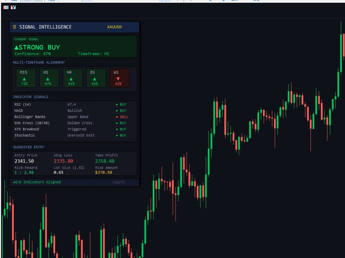Click the RSI value 67.4

point(71,104)
